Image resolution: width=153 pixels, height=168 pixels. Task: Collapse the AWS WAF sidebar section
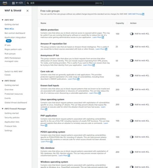2,20
